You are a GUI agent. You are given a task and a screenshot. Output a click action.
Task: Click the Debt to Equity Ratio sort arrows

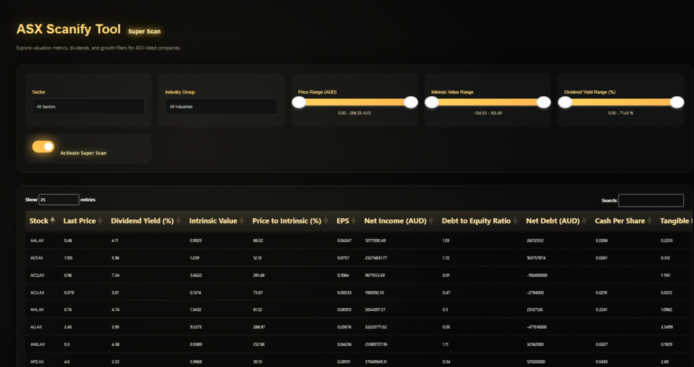click(515, 221)
